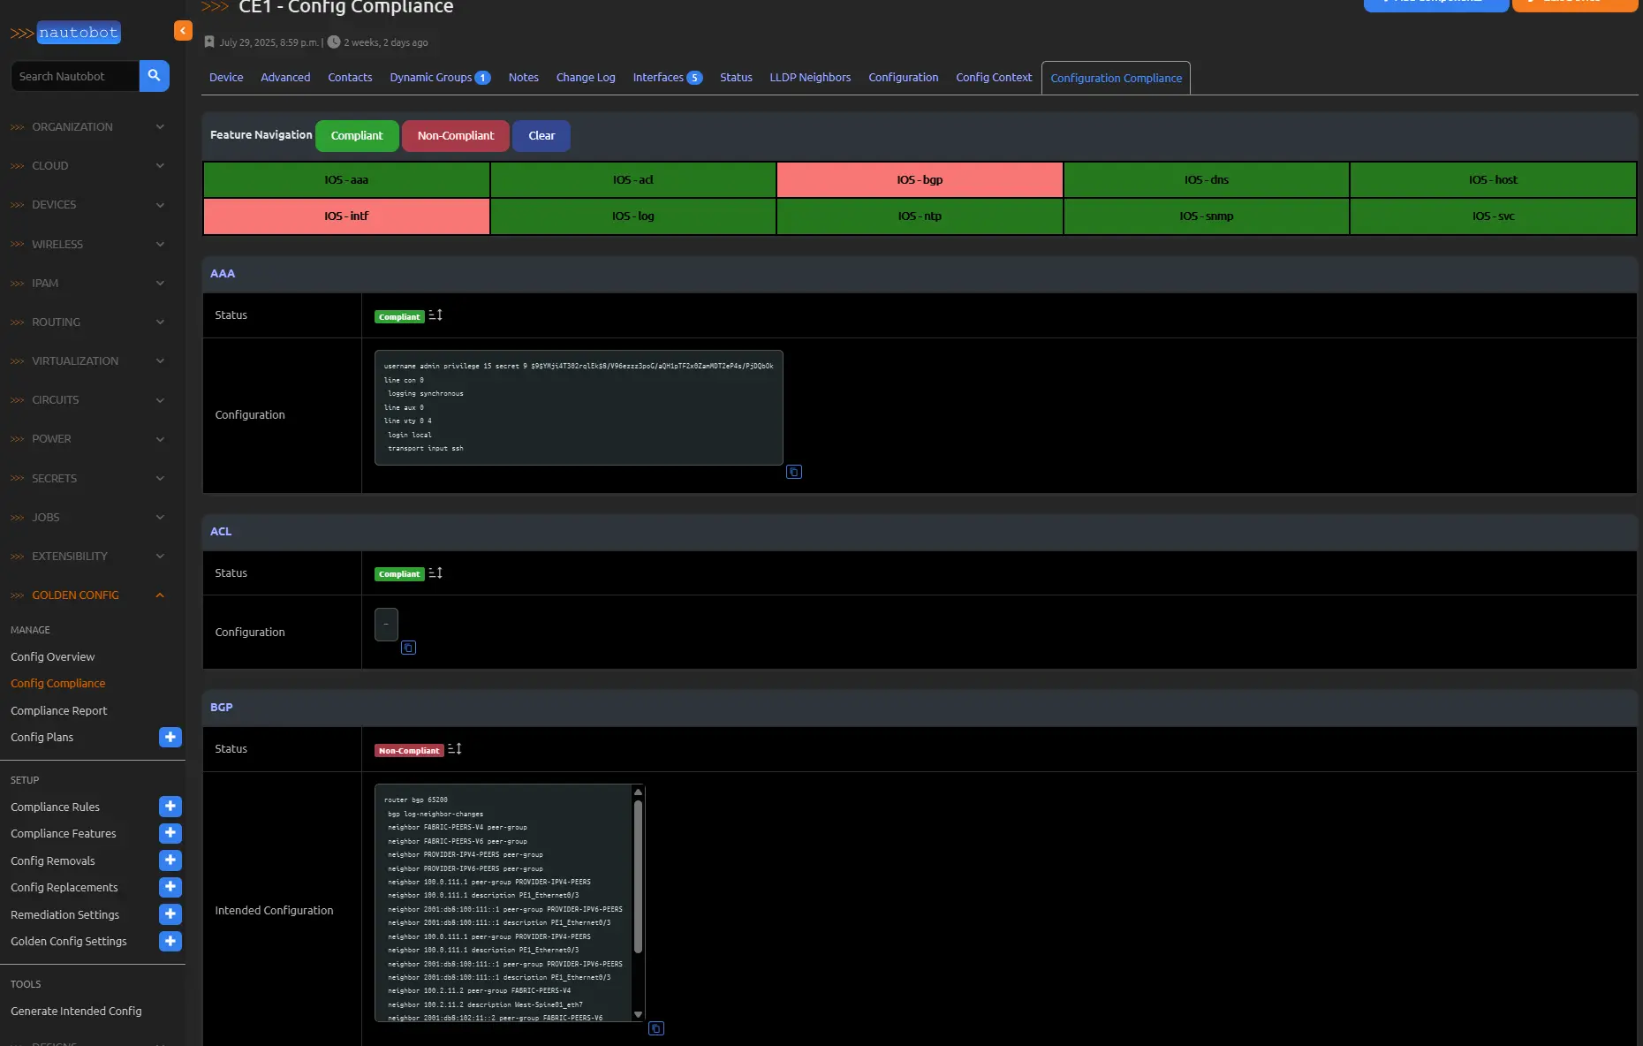Switch to the Config Context tab
The width and height of the screenshot is (1643, 1046).
pyautogui.click(x=994, y=78)
